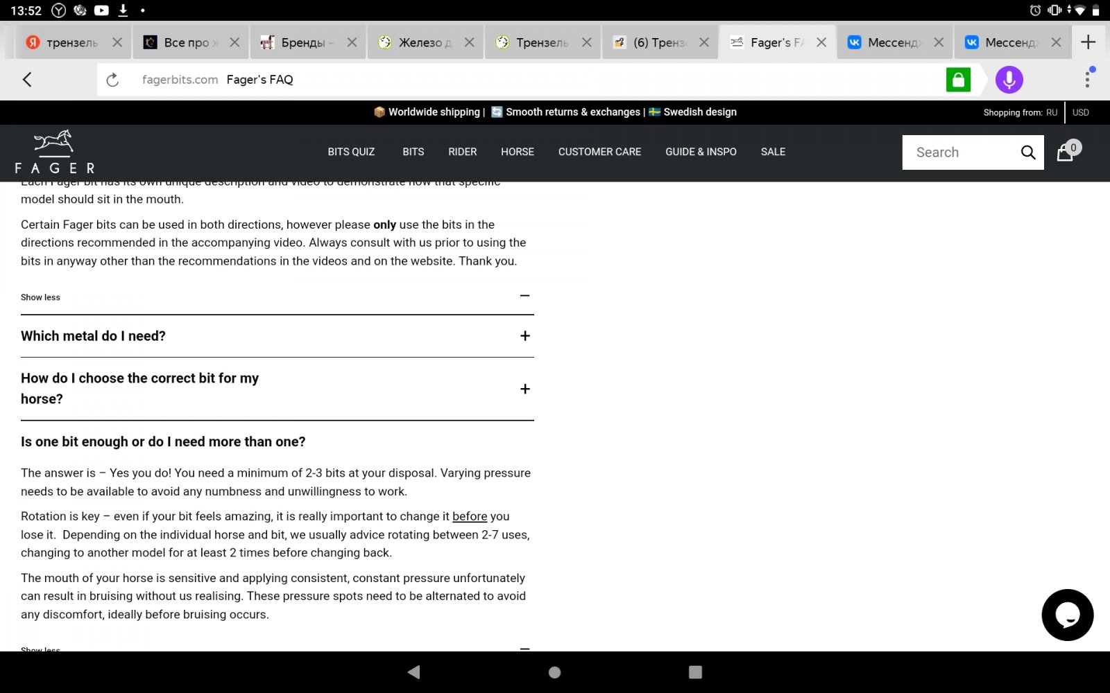
Task: Tap the green secure connection lock icon
Action: click(x=958, y=80)
